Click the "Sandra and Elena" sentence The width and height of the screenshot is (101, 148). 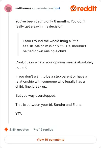(x=49, y=105)
